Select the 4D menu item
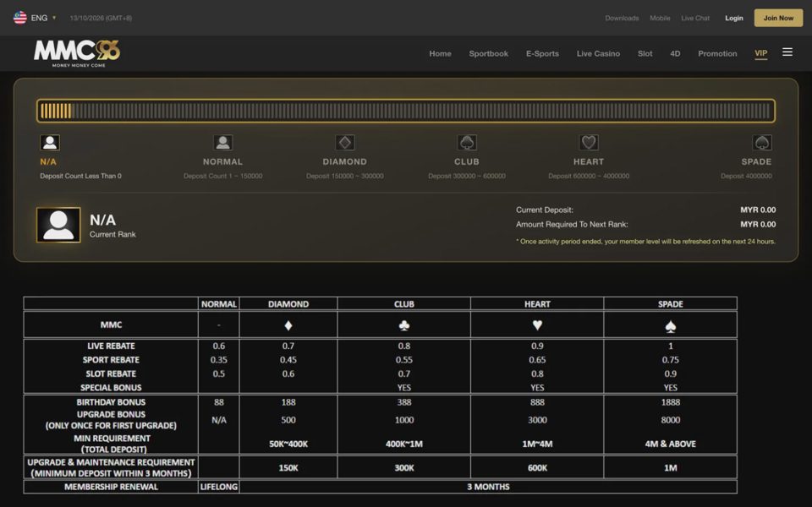812x507 pixels. tap(675, 53)
